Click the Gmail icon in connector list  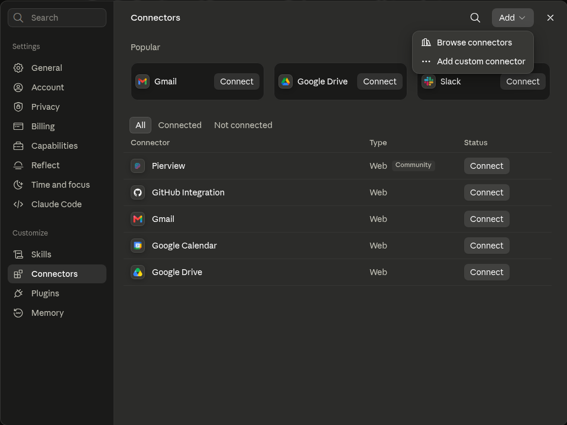(x=138, y=219)
